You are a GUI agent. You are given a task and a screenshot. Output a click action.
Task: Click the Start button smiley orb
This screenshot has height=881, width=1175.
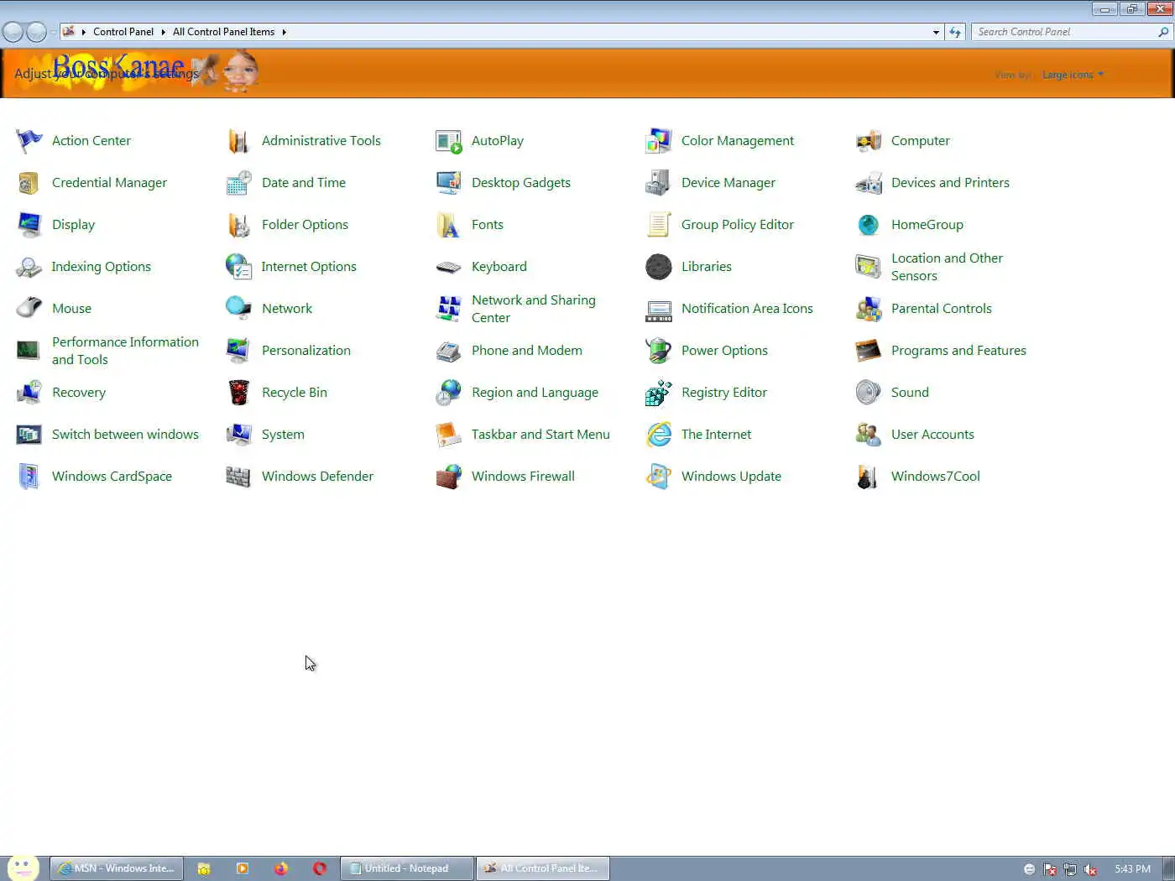(x=23, y=867)
